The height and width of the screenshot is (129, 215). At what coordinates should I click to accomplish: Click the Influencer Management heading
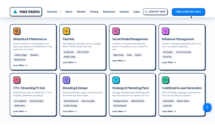pyautogui.click(x=178, y=39)
